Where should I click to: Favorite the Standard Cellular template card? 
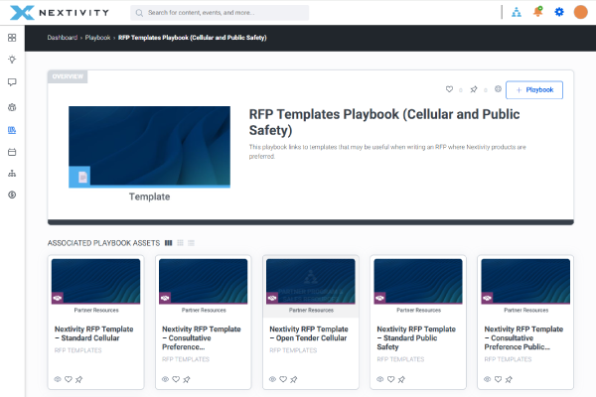[69, 378]
